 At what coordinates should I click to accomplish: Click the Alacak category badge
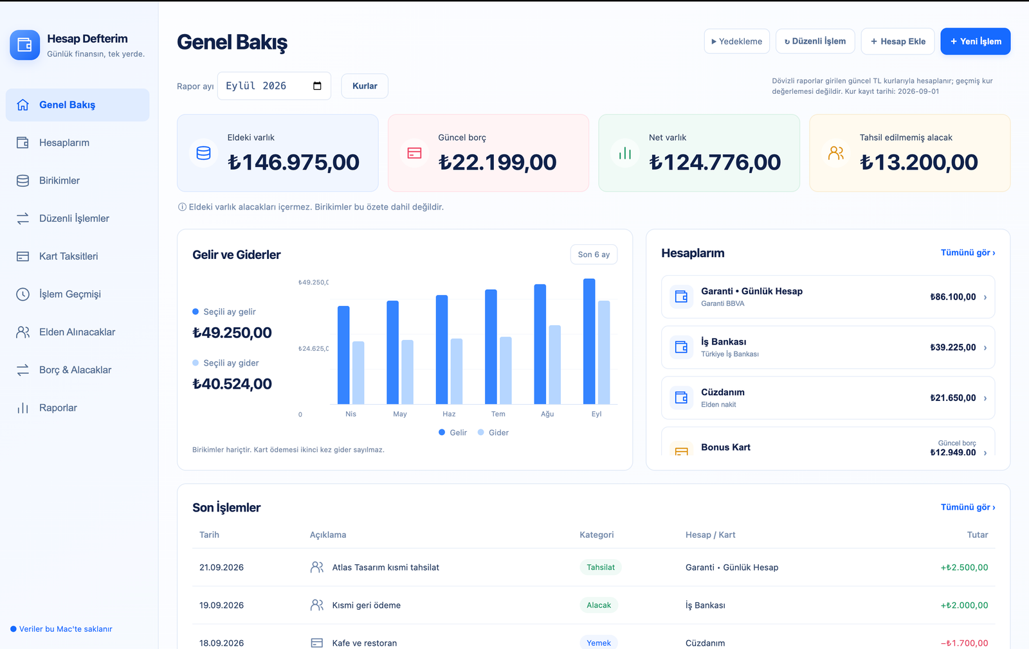pyautogui.click(x=599, y=605)
